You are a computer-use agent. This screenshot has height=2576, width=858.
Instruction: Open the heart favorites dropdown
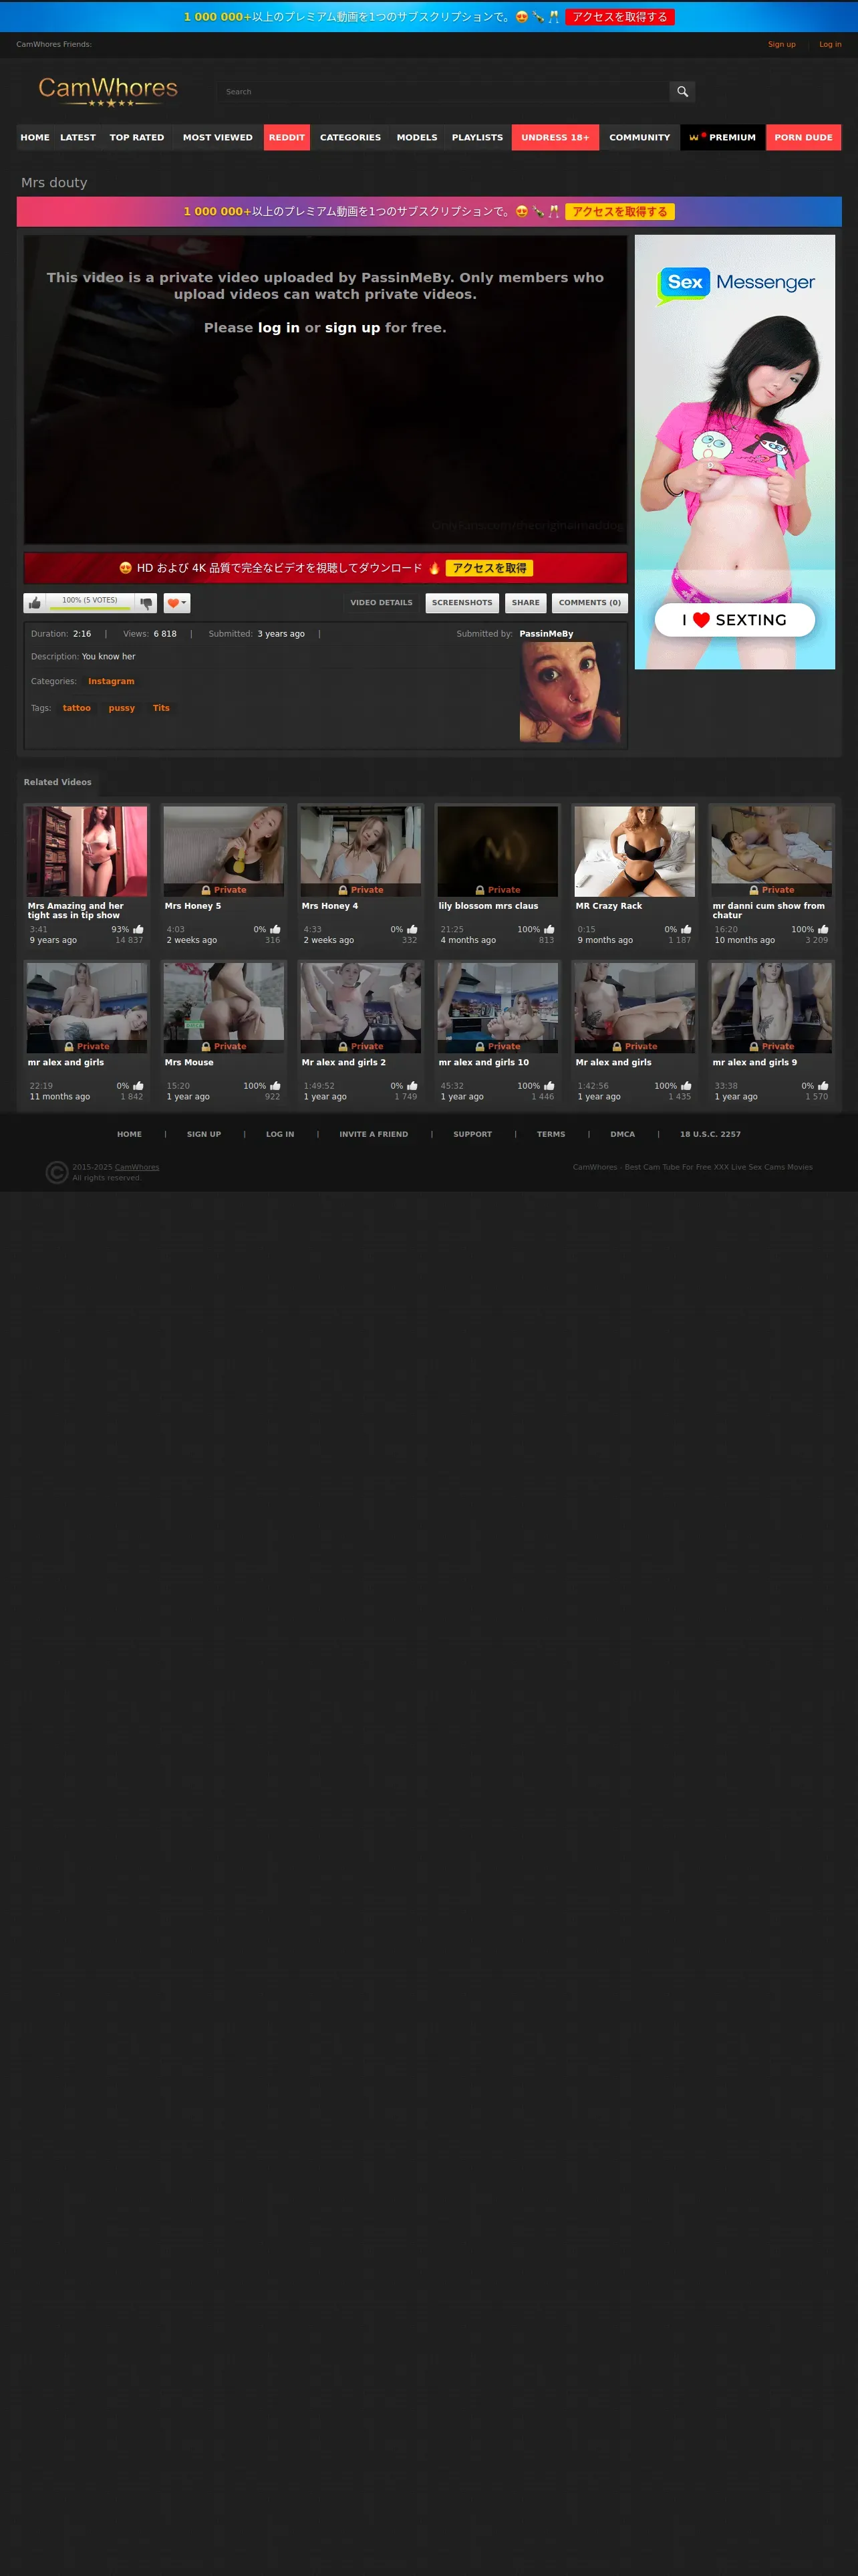click(x=177, y=603)
